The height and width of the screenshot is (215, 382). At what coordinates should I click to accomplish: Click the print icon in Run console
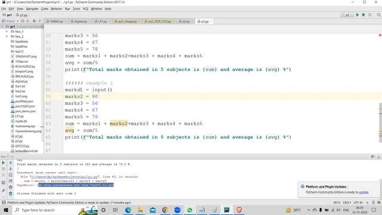(x=11, y=188)
